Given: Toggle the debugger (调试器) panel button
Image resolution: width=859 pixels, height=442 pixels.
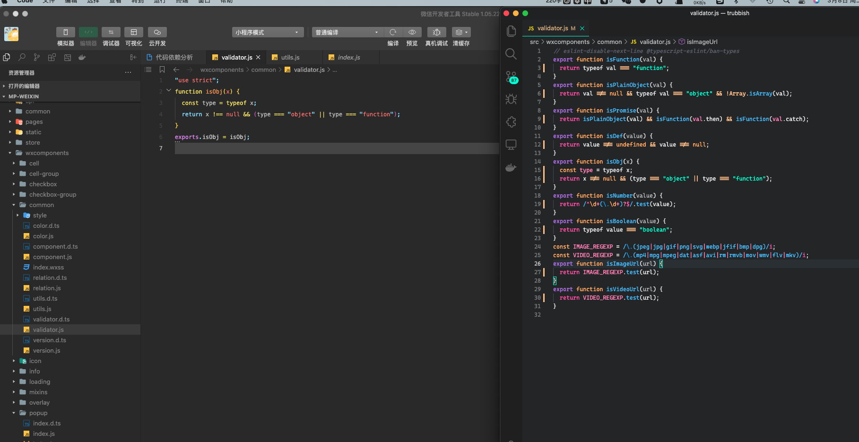Looking at the screenshot, I should [x=111, y=32].
